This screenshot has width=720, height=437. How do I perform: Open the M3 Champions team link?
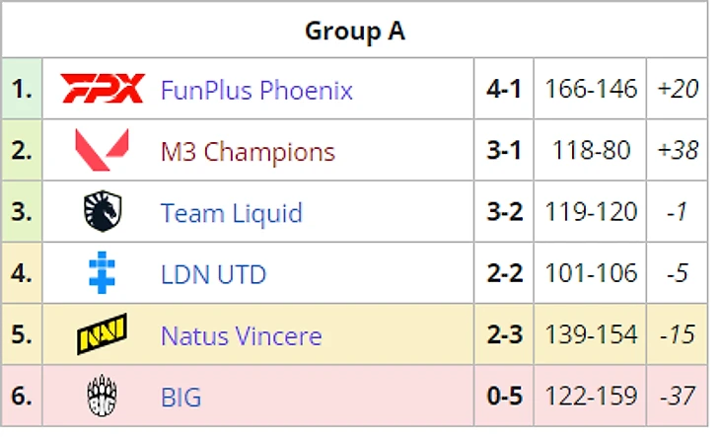point(248,152)
